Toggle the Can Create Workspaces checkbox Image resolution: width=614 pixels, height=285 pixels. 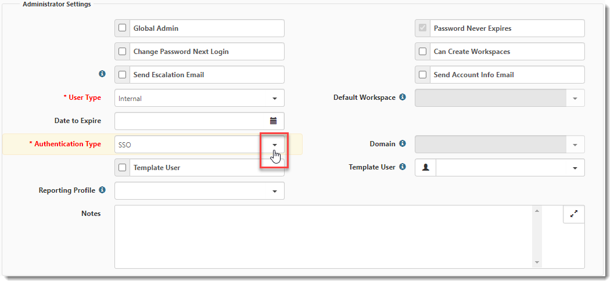pyautogui.click(x=423, y=52)
